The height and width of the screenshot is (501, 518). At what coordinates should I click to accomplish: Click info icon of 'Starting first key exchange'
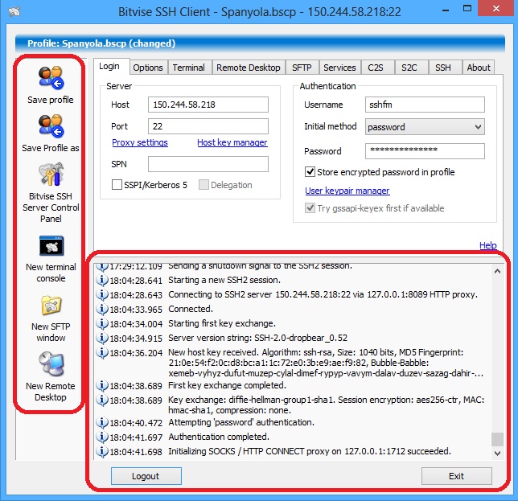click(101, 323)
